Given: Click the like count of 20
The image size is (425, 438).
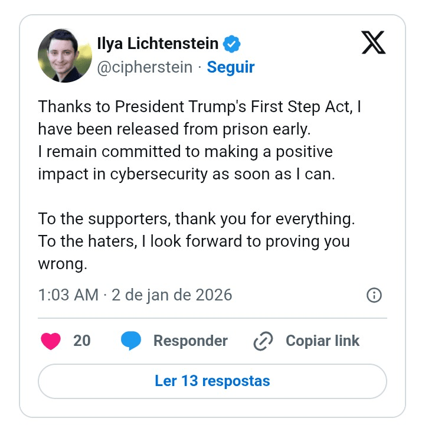Looking at the screenshot, I should [x=82, y=341].
